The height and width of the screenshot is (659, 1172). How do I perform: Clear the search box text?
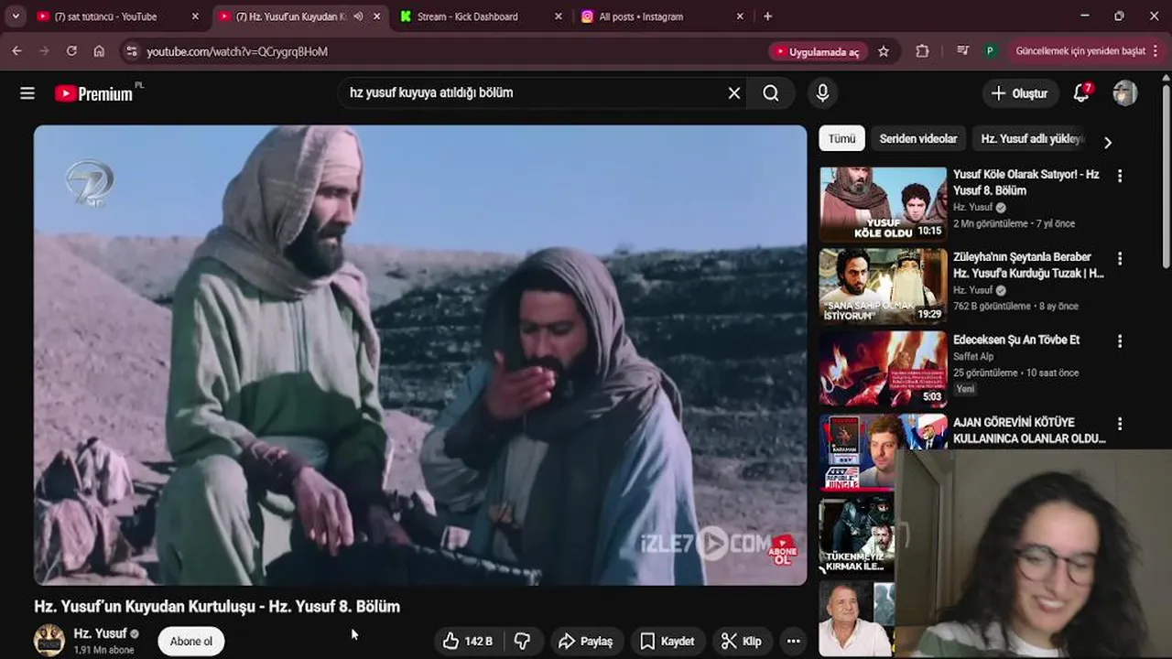pos(734,92)
